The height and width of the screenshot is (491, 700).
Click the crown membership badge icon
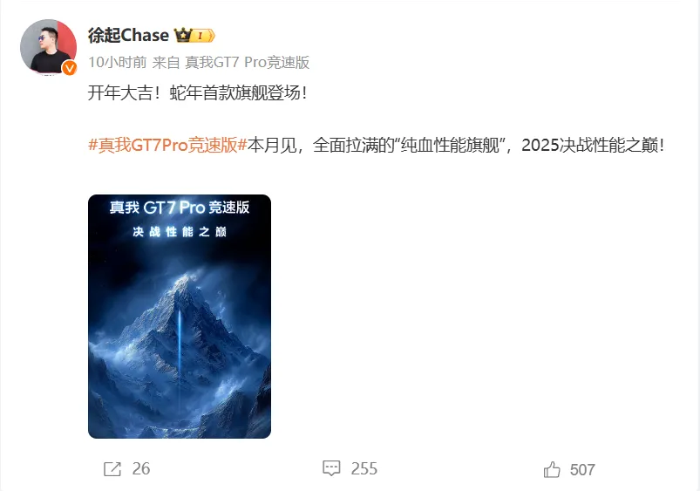click(194, 35)
